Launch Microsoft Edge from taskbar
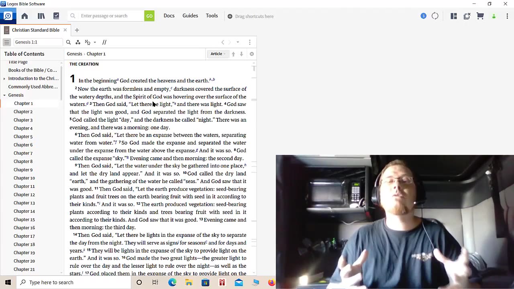The width and height of the screenshot is (514, 289). pos(172,283)
